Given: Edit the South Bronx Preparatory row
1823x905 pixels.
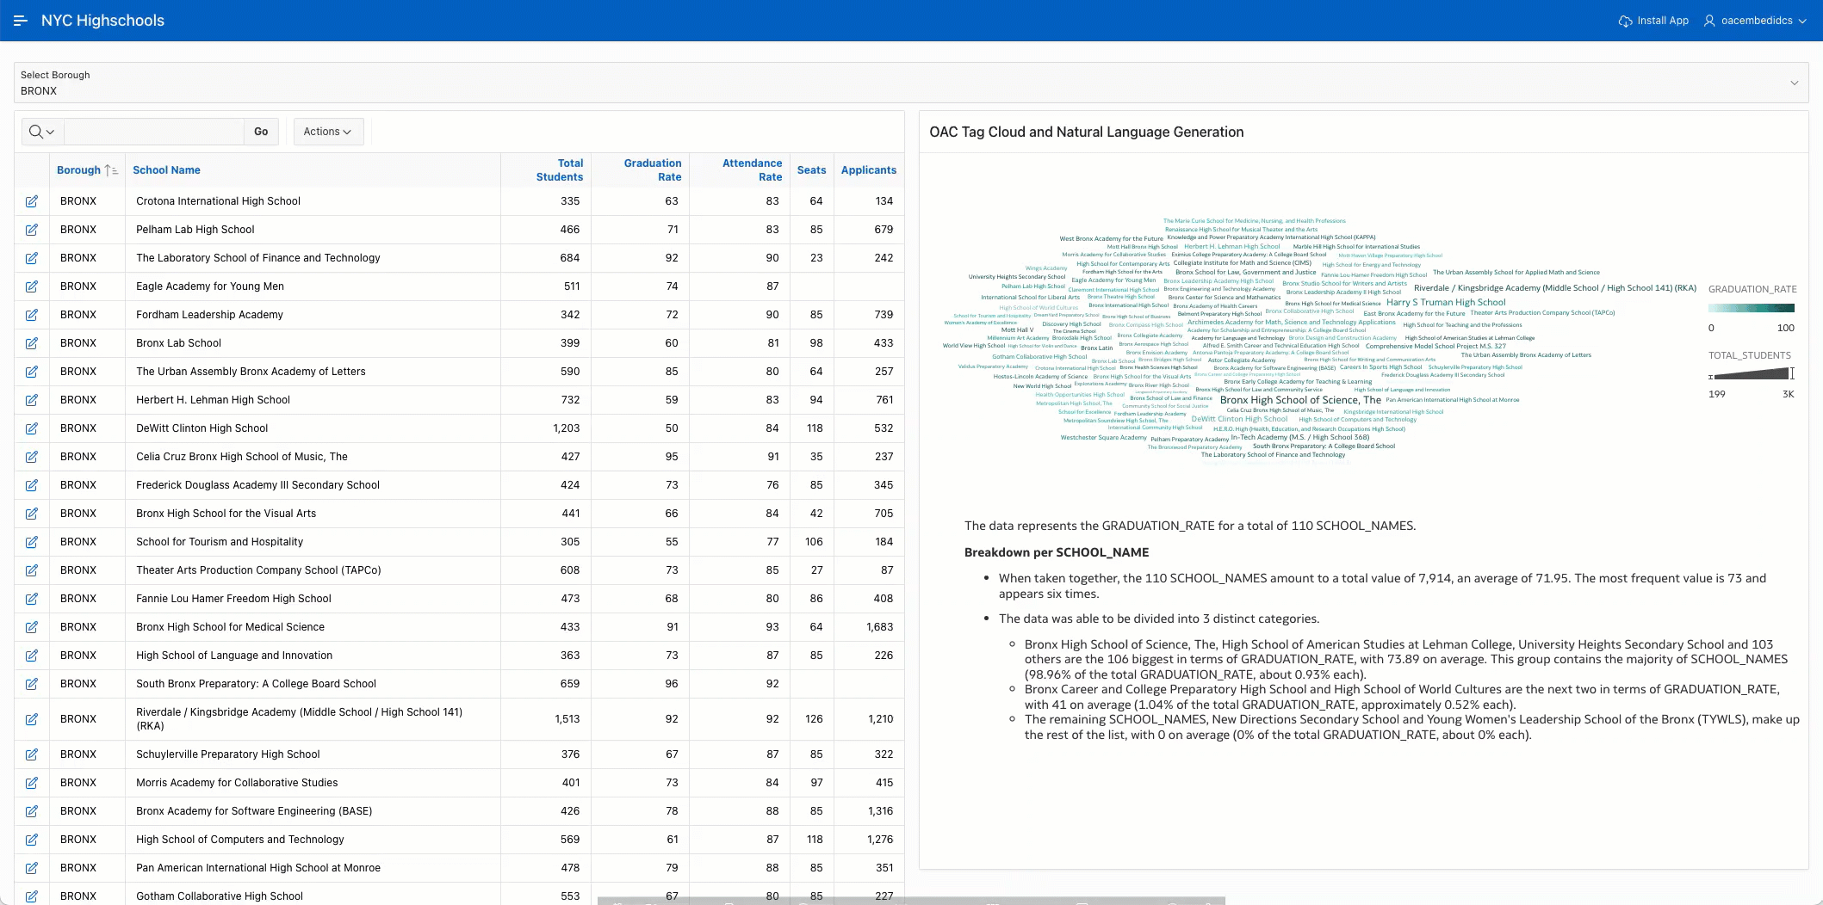Looking at the screenshot, I should (32, 684).
